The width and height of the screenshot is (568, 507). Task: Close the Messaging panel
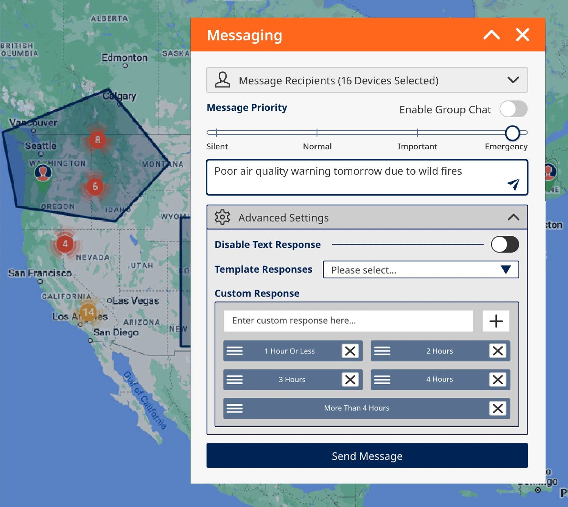pyautogui.click(x=523, y=35)
